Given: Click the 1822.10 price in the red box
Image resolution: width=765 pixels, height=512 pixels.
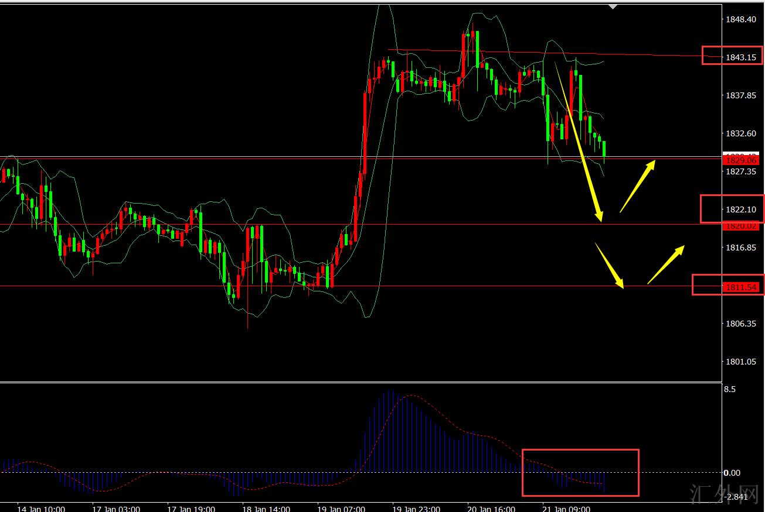Looking at the screenshot, I should (740, 209).
